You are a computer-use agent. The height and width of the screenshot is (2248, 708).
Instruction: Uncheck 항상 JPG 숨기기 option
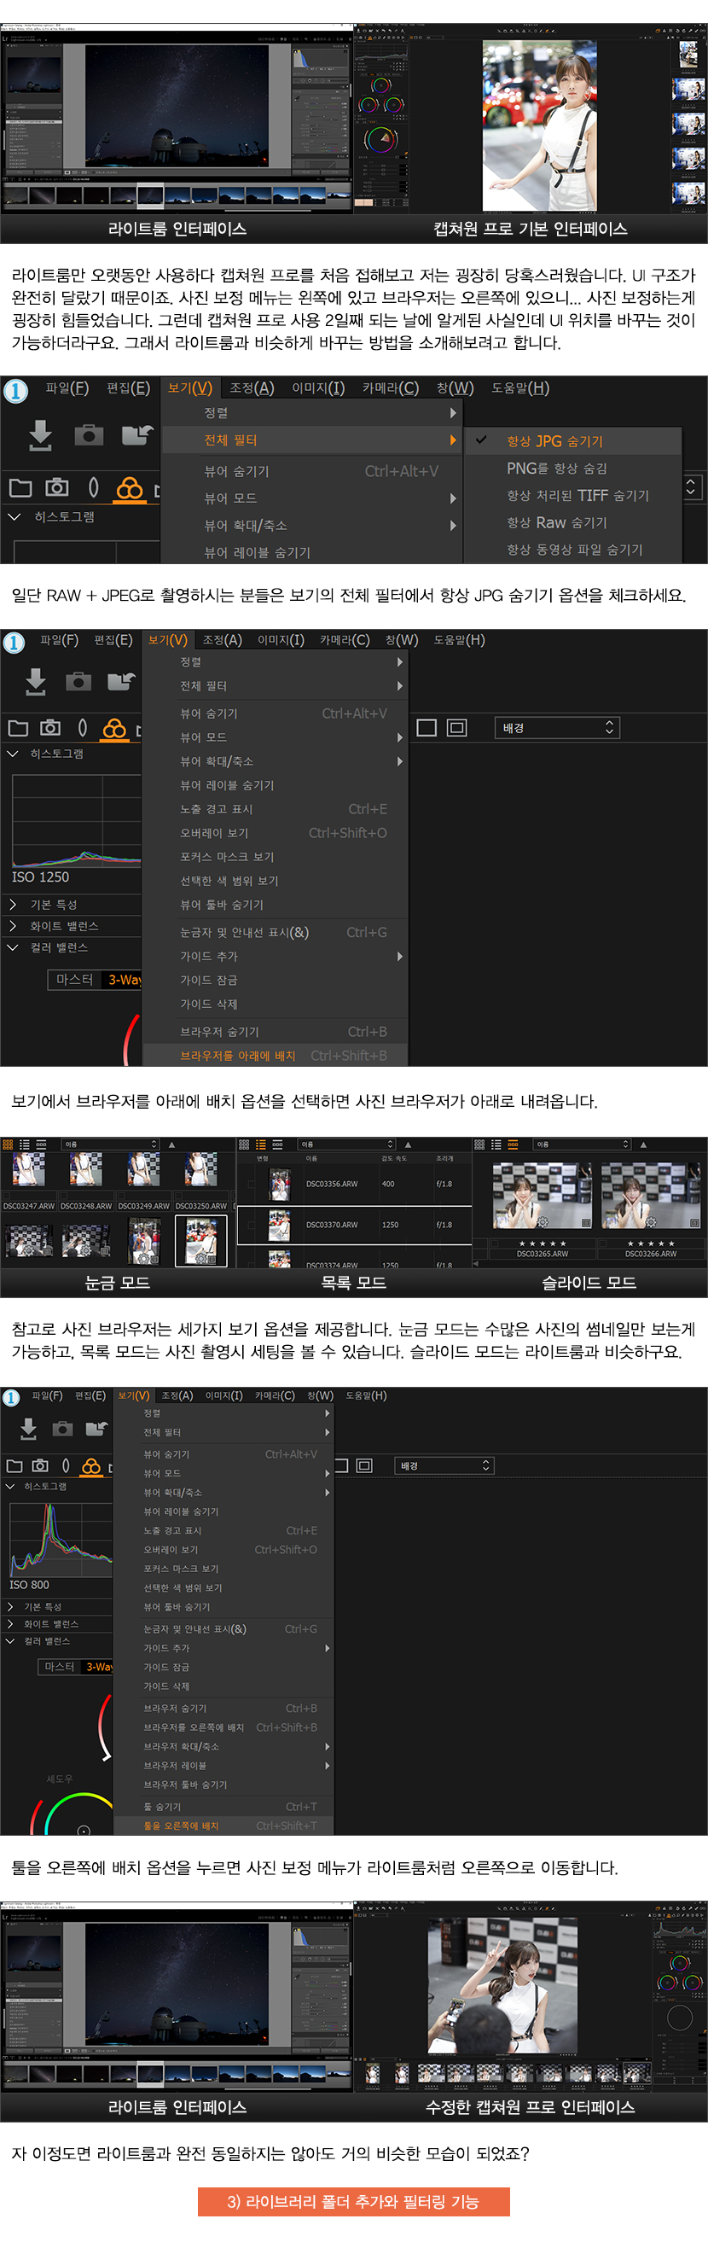click(573, 440)
